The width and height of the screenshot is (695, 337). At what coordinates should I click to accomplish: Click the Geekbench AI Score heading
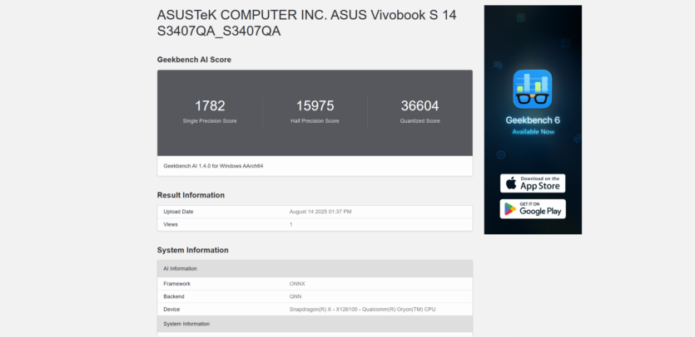(194, 60)
